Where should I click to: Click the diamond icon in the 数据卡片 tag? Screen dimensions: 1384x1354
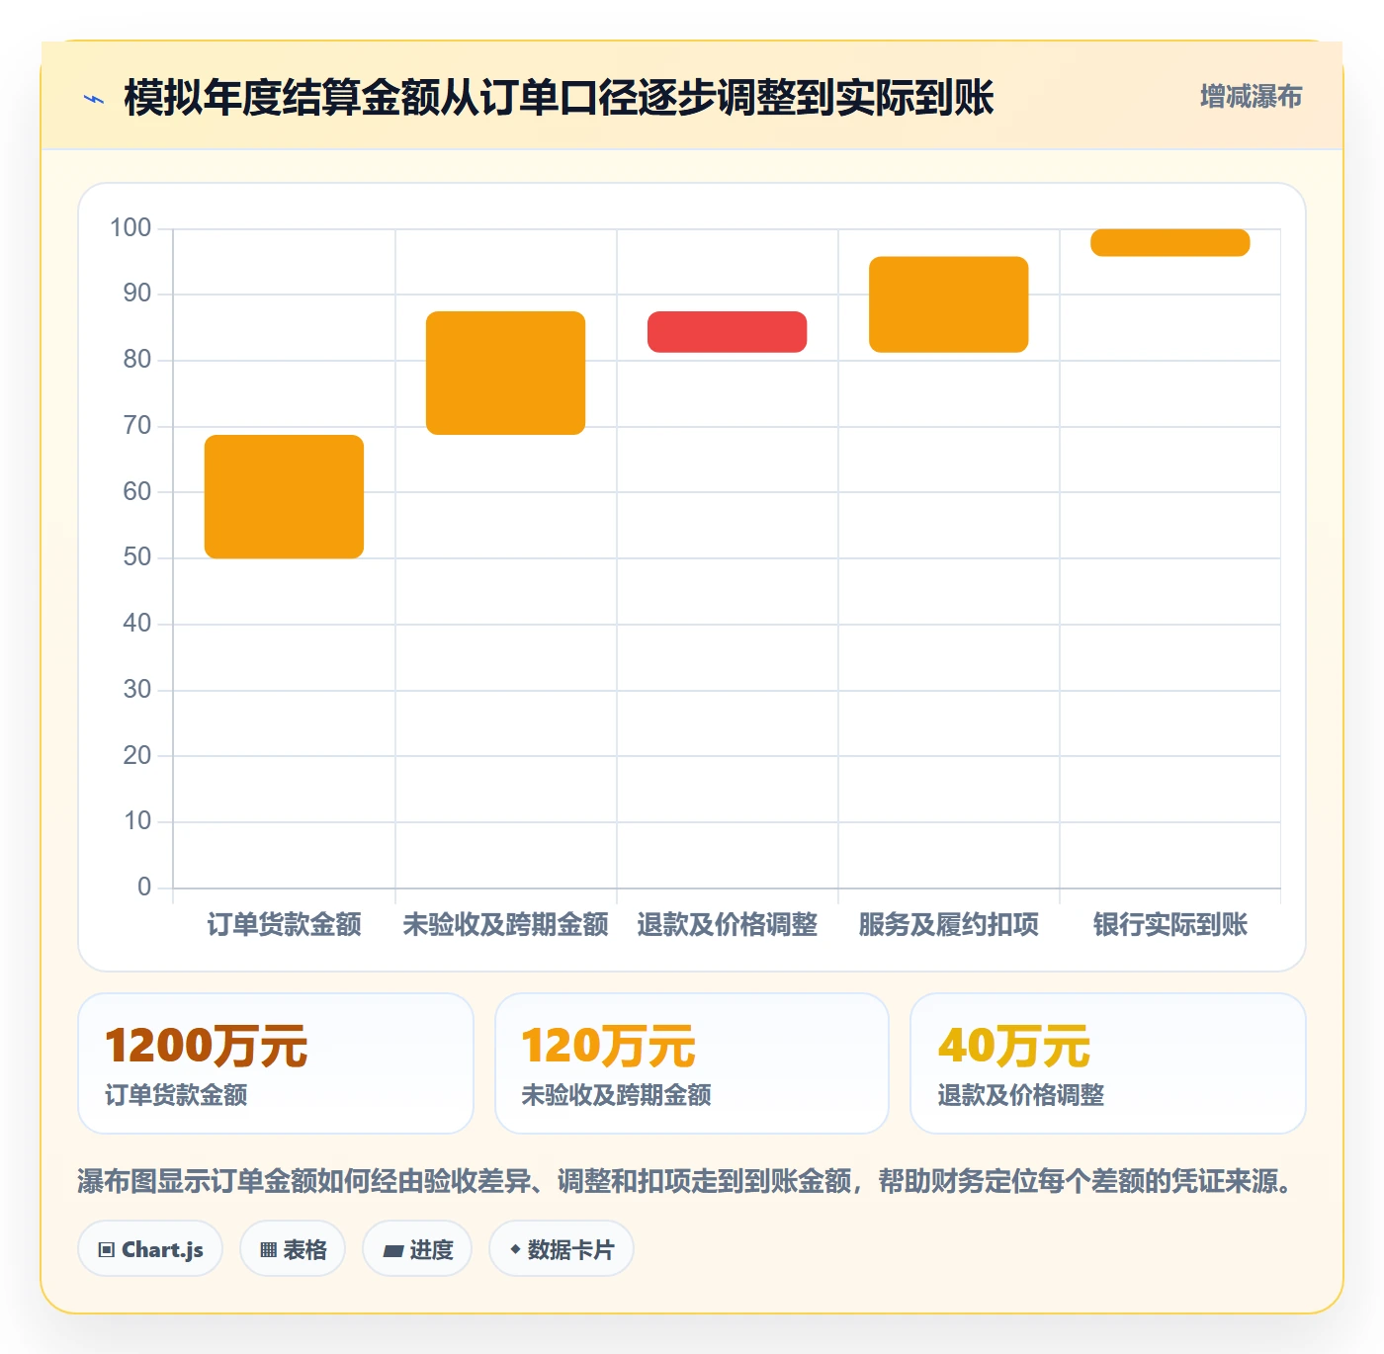point(515,1249)
